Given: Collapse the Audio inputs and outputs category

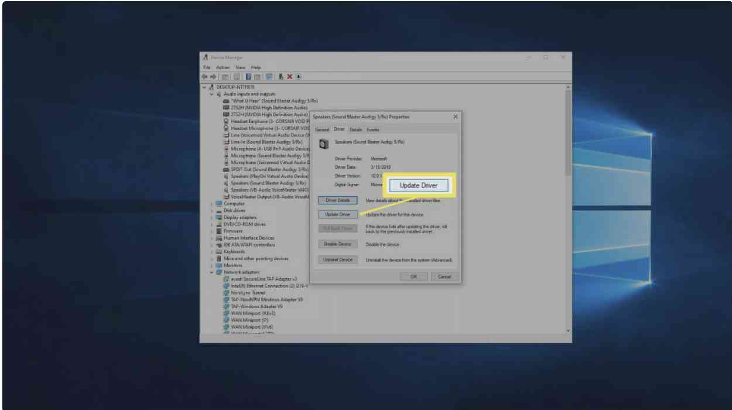Looking at the screenshot, I should [212, 94].
